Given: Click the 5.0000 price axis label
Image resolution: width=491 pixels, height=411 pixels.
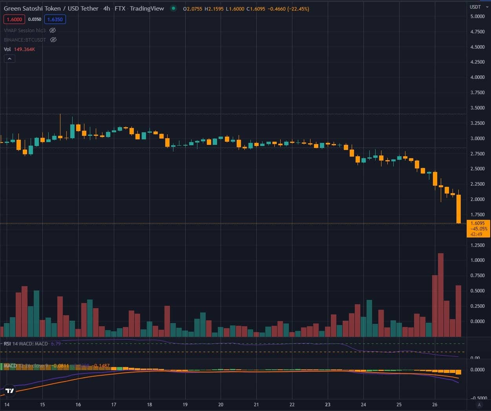Looking at the screenshot, I should 477,16.
